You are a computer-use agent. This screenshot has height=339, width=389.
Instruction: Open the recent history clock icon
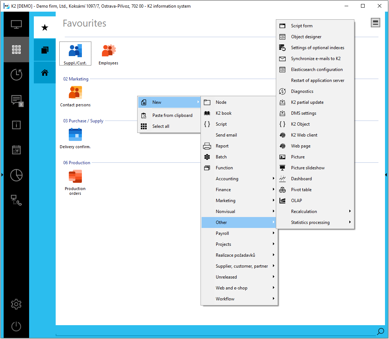pos(16,74)
